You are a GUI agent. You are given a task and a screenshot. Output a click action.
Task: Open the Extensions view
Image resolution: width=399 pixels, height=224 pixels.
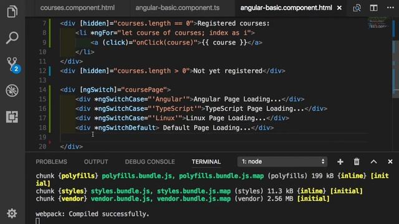pyautogui.click(x=12, y=117)
